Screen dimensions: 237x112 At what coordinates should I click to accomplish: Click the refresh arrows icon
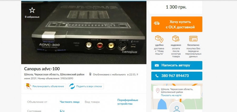click(x=72, y=86)
